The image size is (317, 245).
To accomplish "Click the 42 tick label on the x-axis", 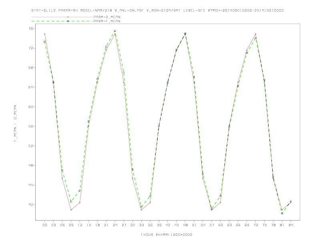I will coord(168,225).
